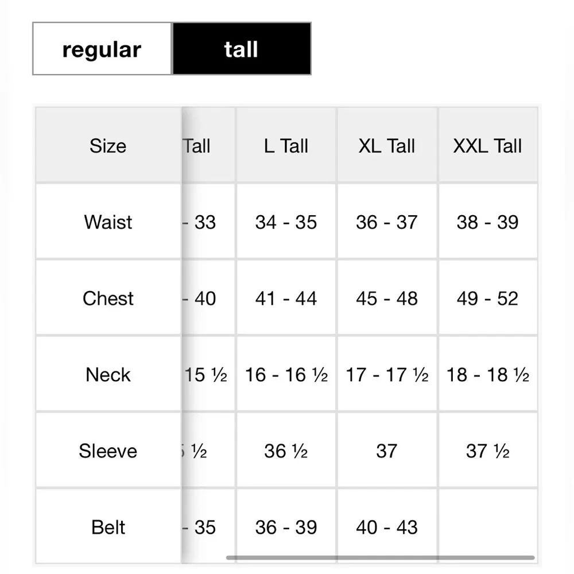Click the horizontal scrollbar under the table
The width and height of the screenshot is (574, 574).
380,557
